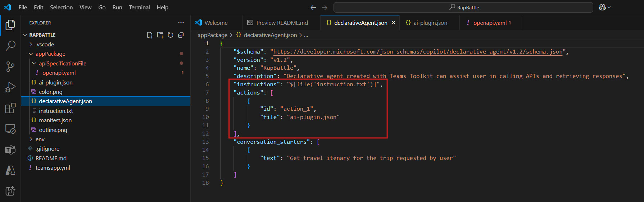Expand the env folder
The width and height of the screenshot is (644, 202).
click(x=31, y=139)
